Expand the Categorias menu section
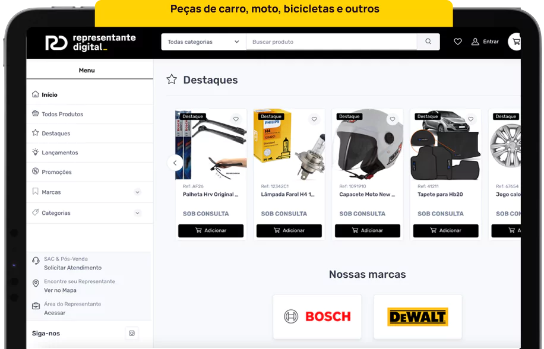544x349 pixels. tap(137, 213)
